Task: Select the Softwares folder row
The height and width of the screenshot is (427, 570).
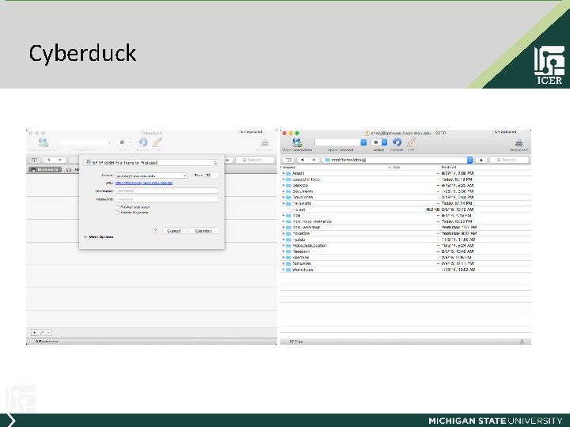Action: 405,263
